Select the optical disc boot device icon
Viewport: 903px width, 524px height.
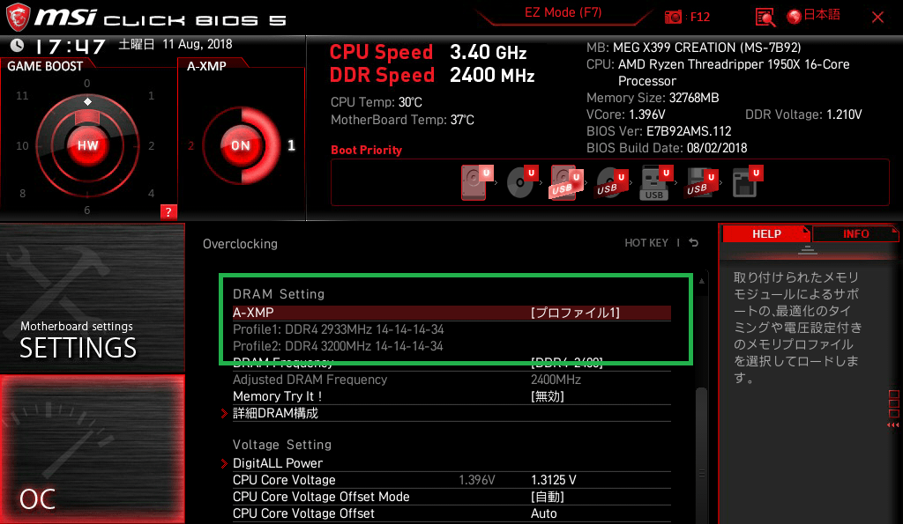pyautogui.click(x=522, y=181)
